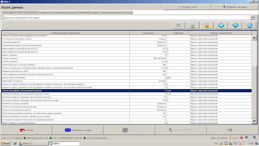The image size is (259, 146).
Task: Click the Значение column header
Action: (148, 33)
